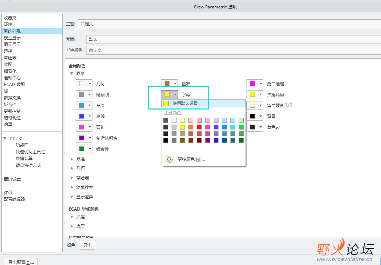Open the 界面 interface combo box

point(234,39)
